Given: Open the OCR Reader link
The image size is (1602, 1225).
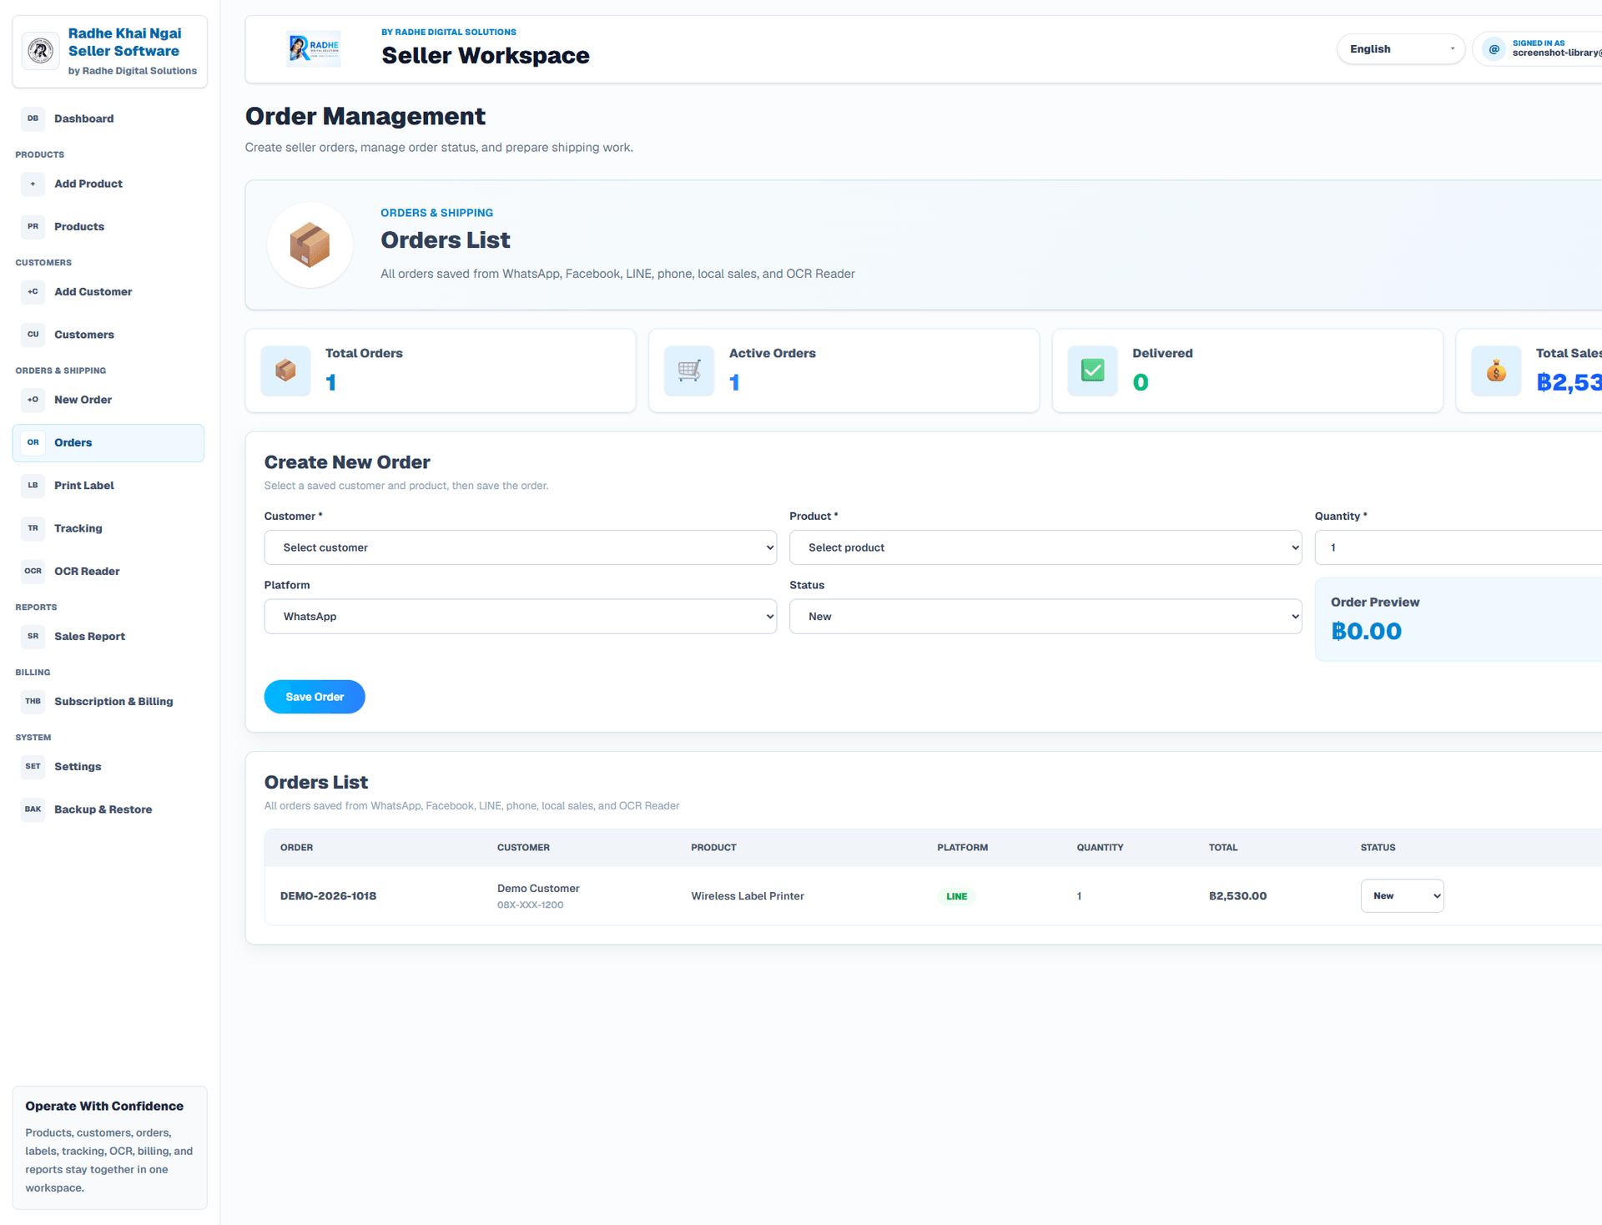Looking at the screenshot, I should 108,571.
